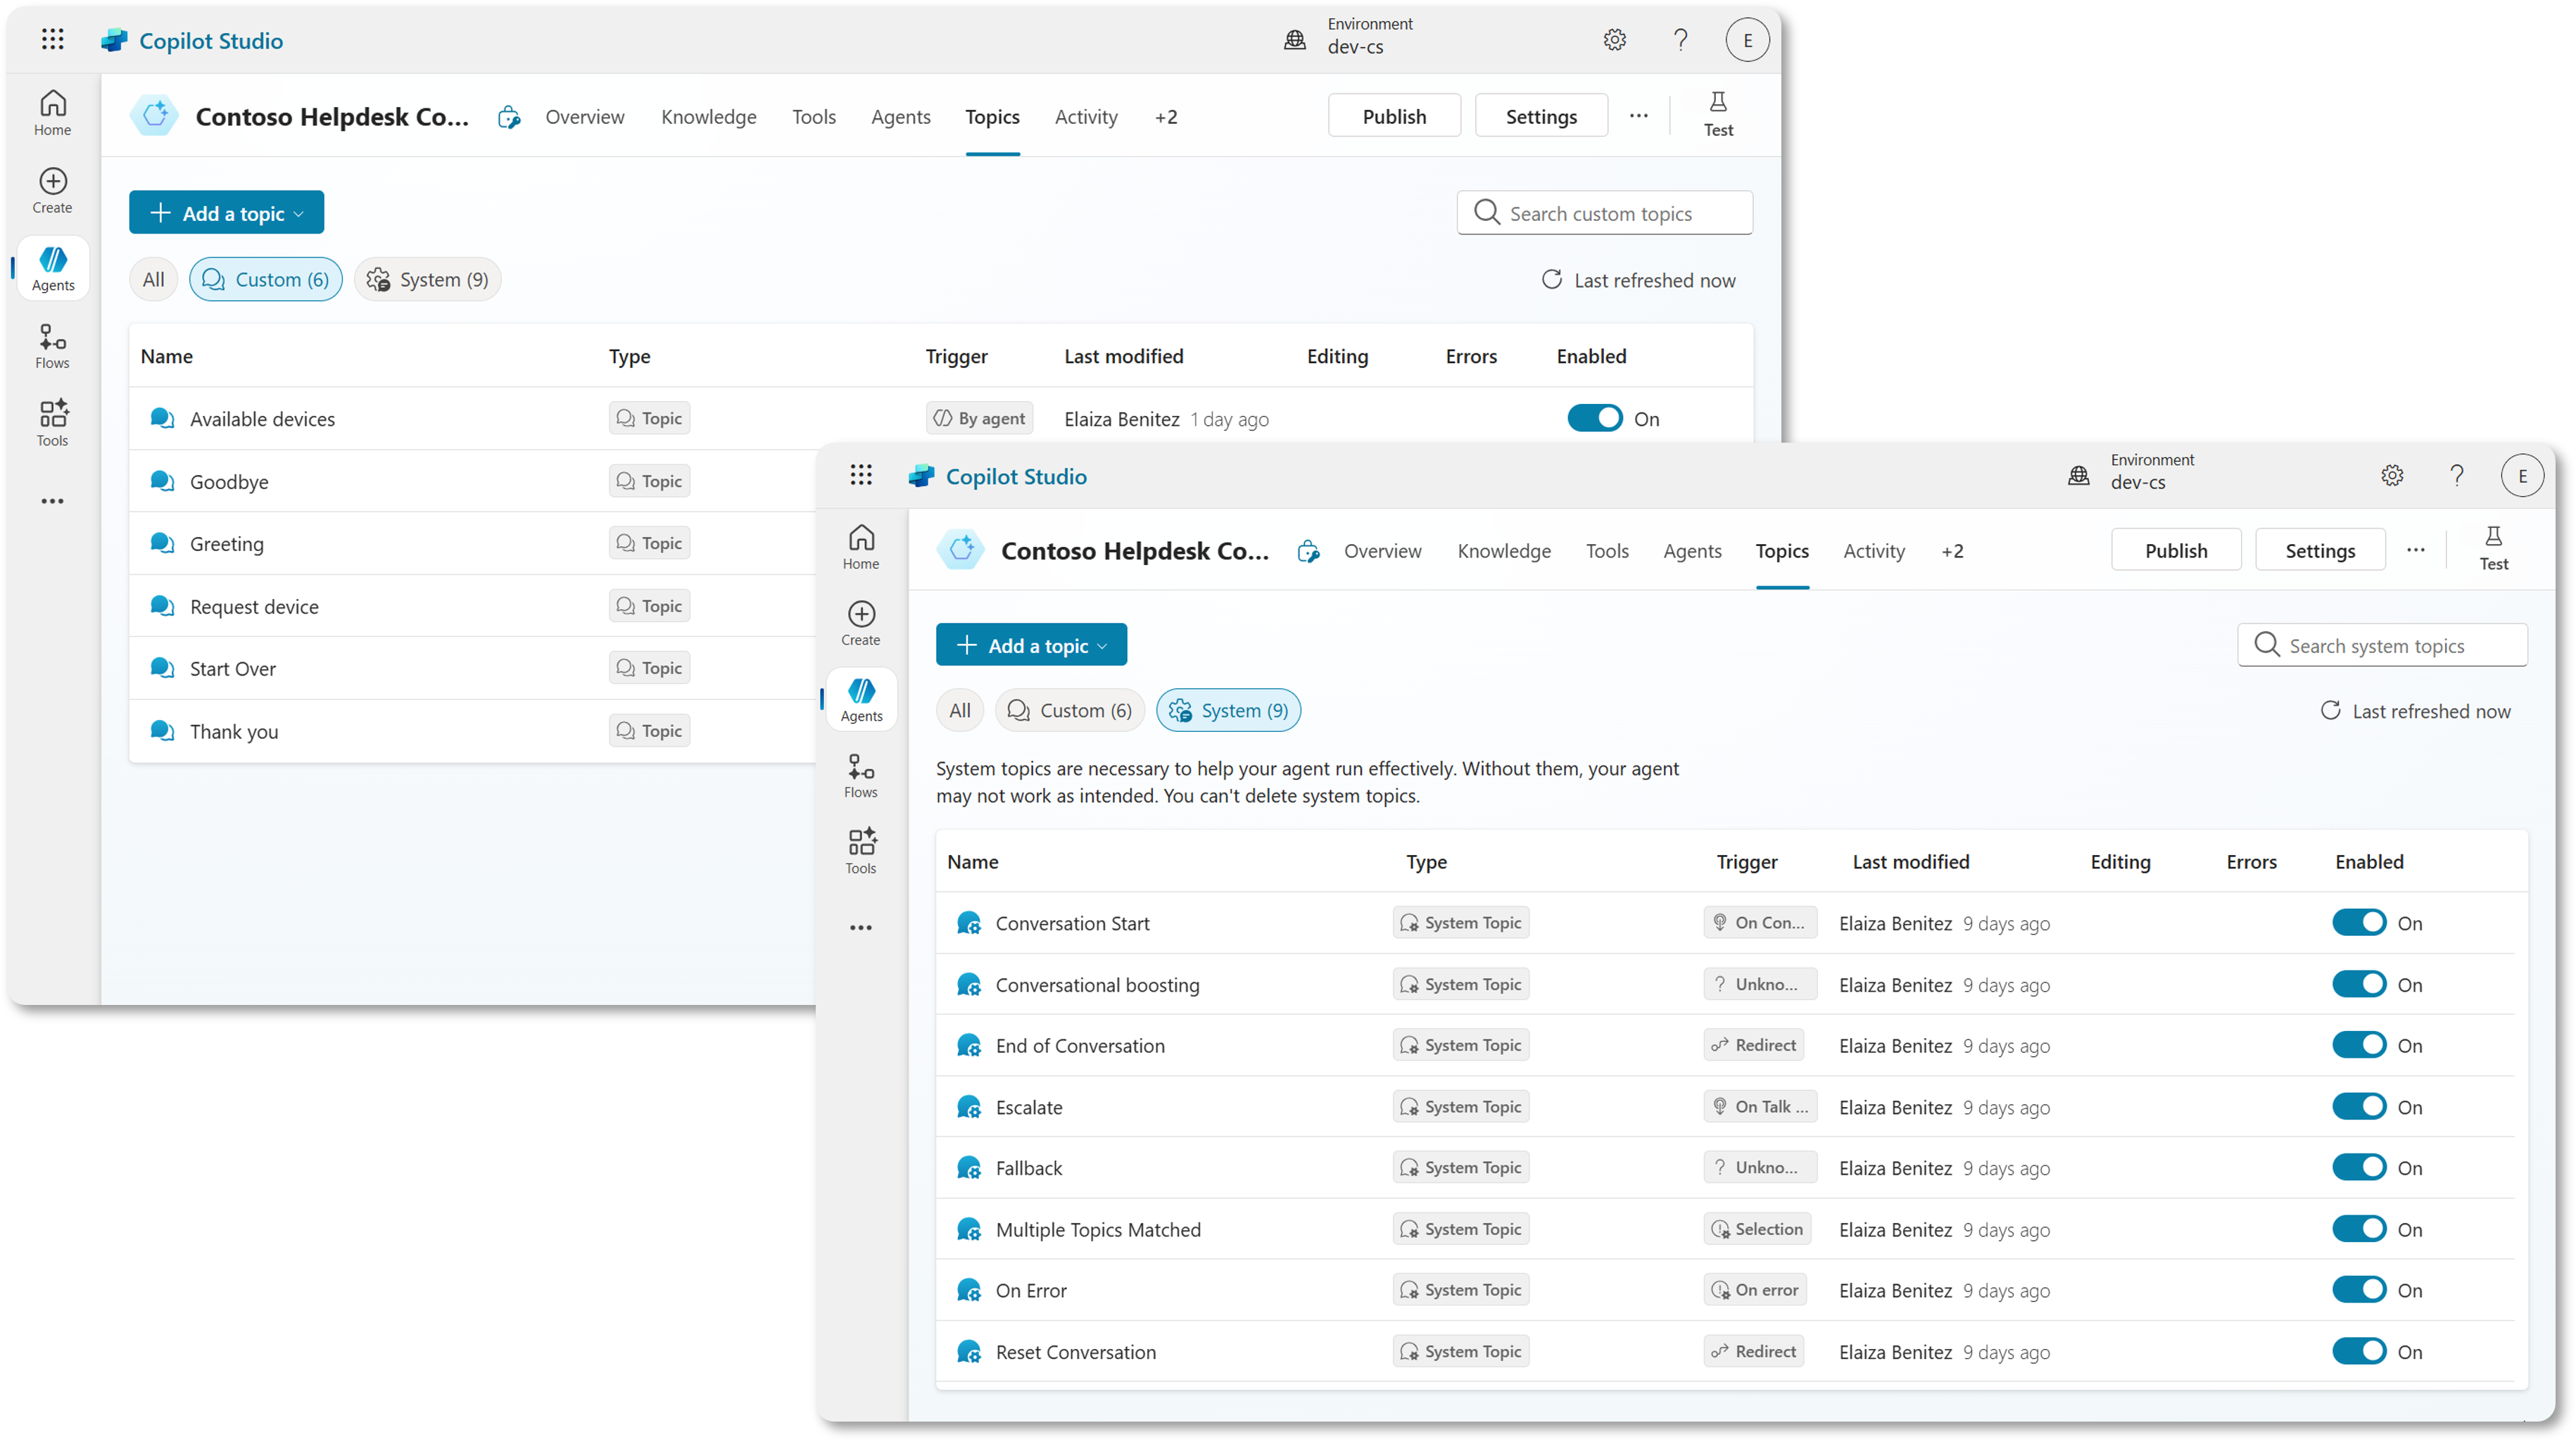
Task: Expand the Add a topic dropdown in front window
Action: 1031,646
